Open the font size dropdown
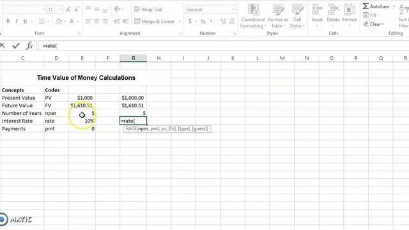The image size is (409, 230). click(60, 10)
